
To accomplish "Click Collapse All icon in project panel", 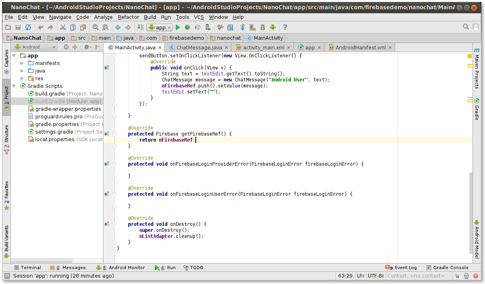I will click(75, 47).
